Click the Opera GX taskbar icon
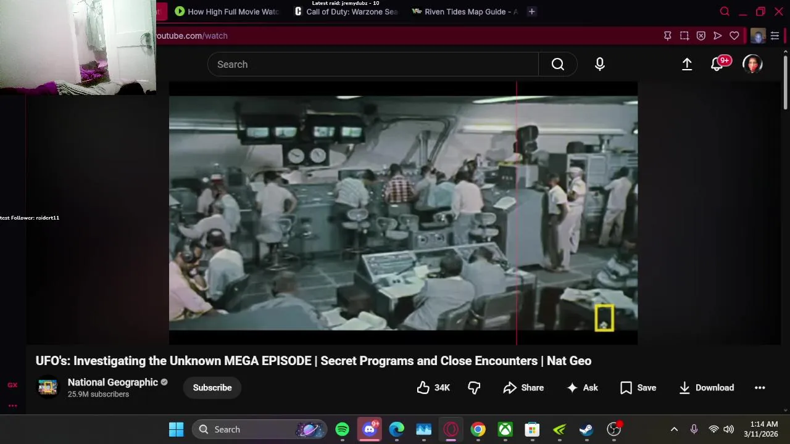Image resolution: width=790 pixels, height=444 pixels. click(451, 429)
